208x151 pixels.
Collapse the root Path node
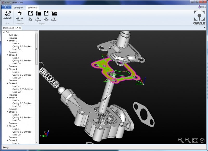tap(4, 32)
